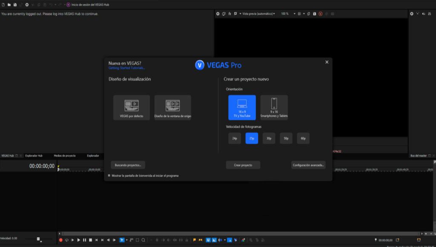The height and width of the screenshot is (247, 436).
Task: Insert a marker with orange flag icon
Action: (x=194, y=240)
